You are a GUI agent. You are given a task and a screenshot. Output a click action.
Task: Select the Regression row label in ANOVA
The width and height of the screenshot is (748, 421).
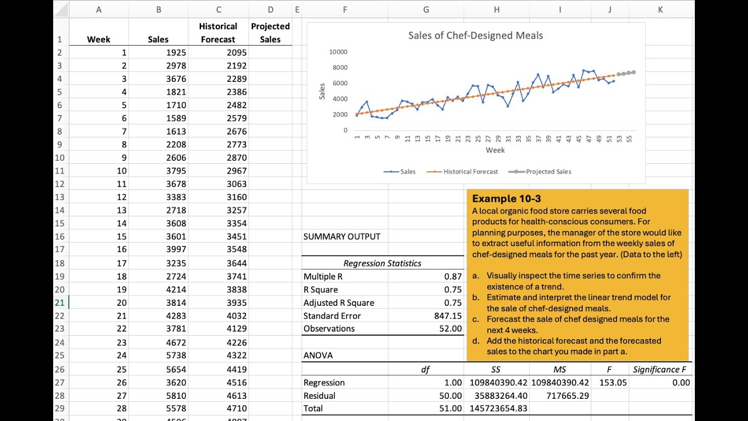pyautogui.click(x=345, y=382)
